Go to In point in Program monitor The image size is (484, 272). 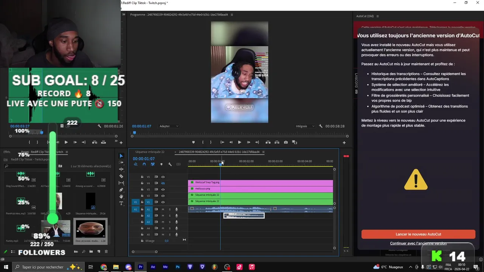tap(222, 142)
